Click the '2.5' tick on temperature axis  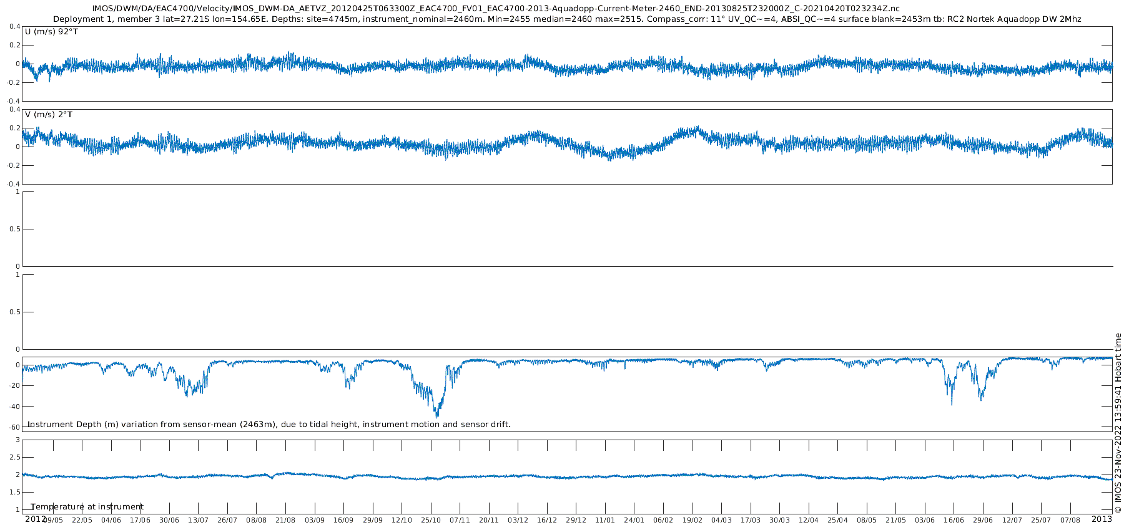tap(15, 457)
